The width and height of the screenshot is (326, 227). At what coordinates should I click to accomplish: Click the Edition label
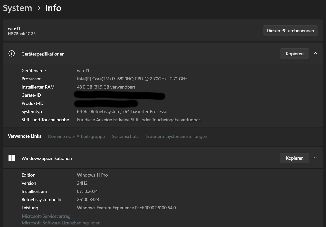click(x=28, y=175)
